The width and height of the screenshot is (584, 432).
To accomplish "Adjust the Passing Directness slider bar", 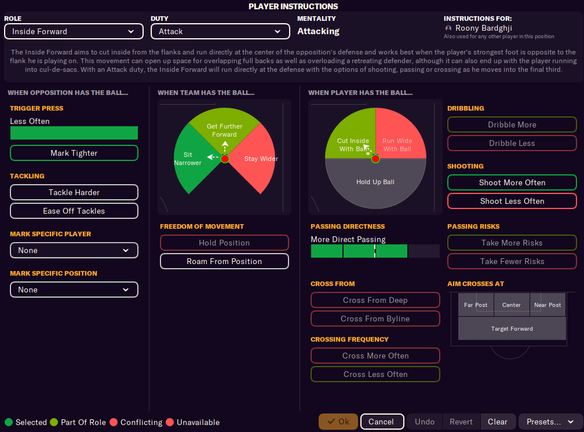I will 375,251.
